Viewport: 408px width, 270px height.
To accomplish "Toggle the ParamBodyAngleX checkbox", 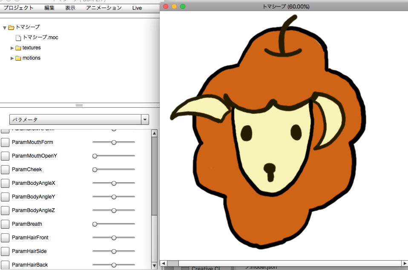I will click(x=5, y=183).
